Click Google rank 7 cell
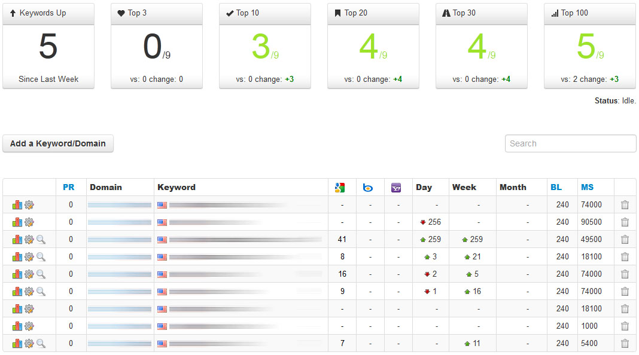This screenshot has height=355, width=639. (342, 344)
